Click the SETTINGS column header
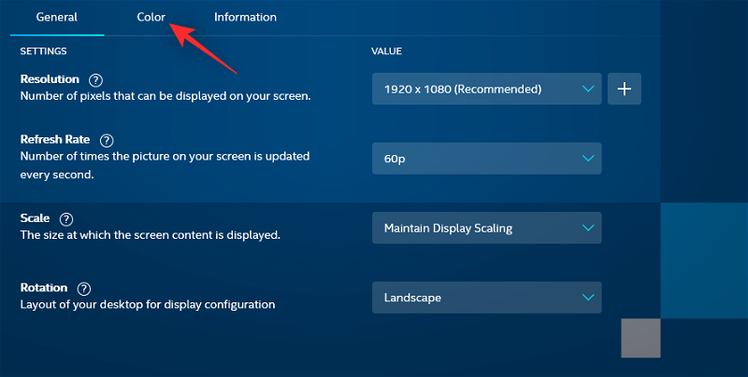 [x=43, y=50]
